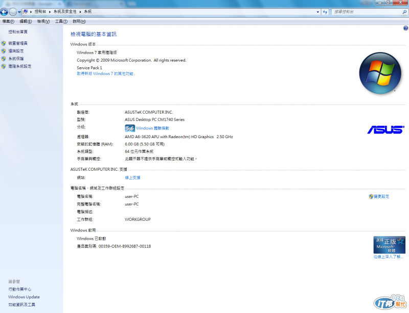Image resolution: width=409 pixels, height=313 pixels.
Task: Go back with the Back arrow button
Action: pyautogui.click(x=4, y=12)
